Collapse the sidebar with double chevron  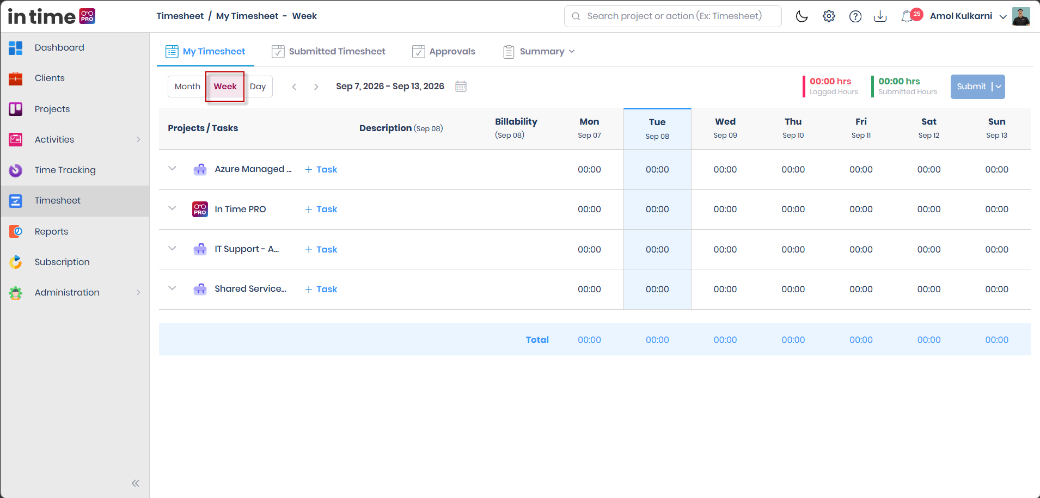[136, 483]
